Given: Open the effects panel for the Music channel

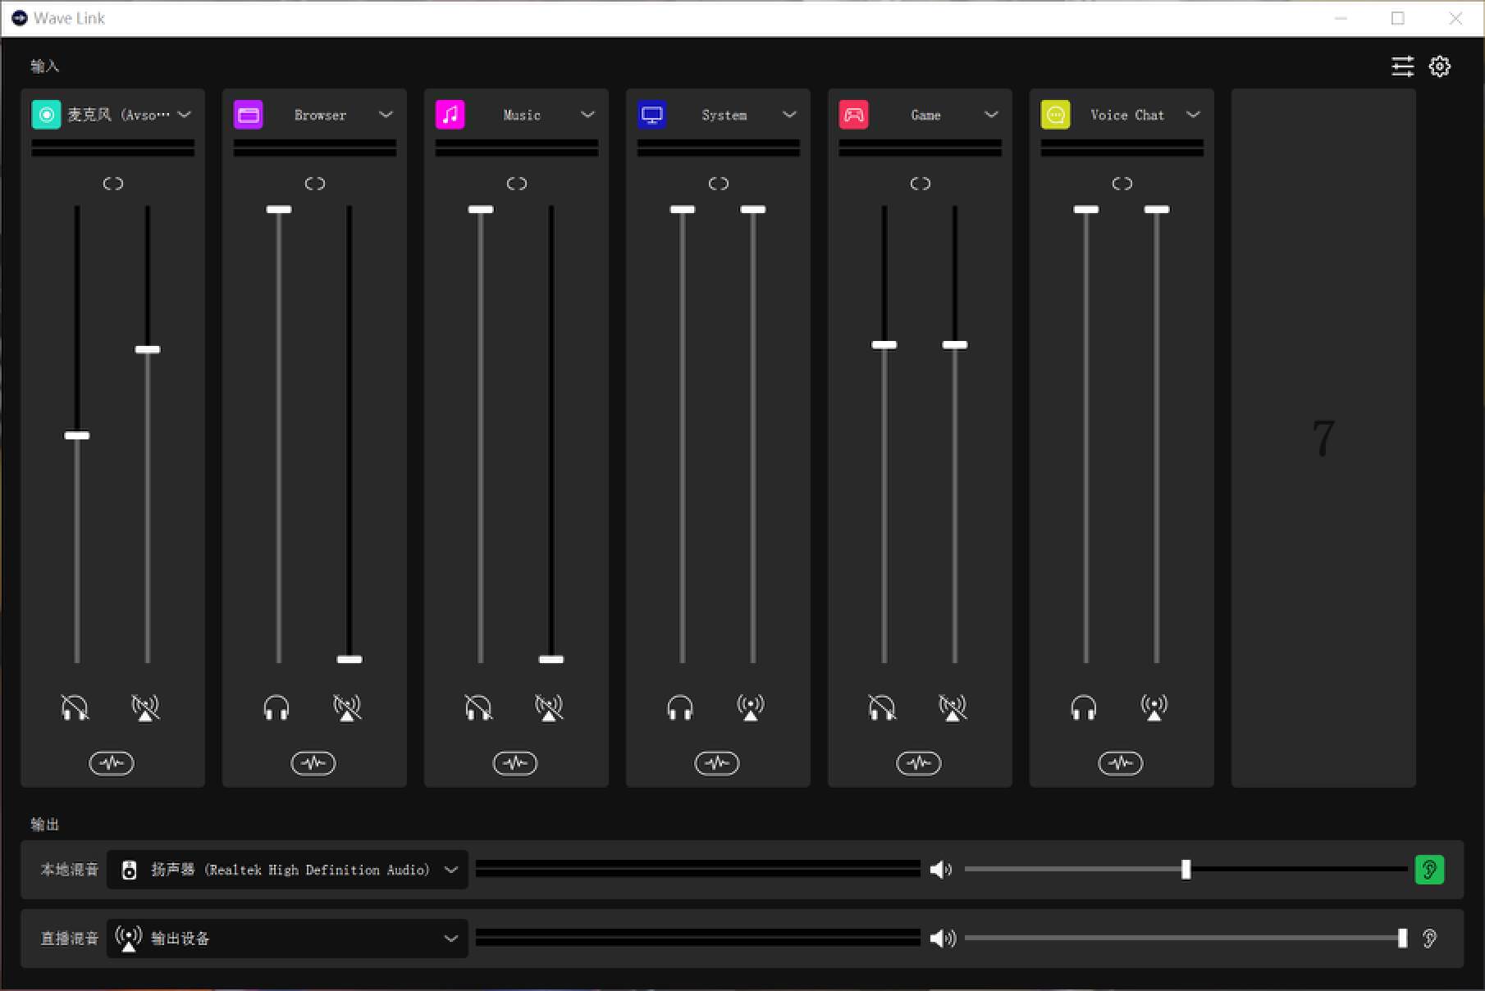Looking at the screenshot, I should pyautogui.click(x=515, y=763).
